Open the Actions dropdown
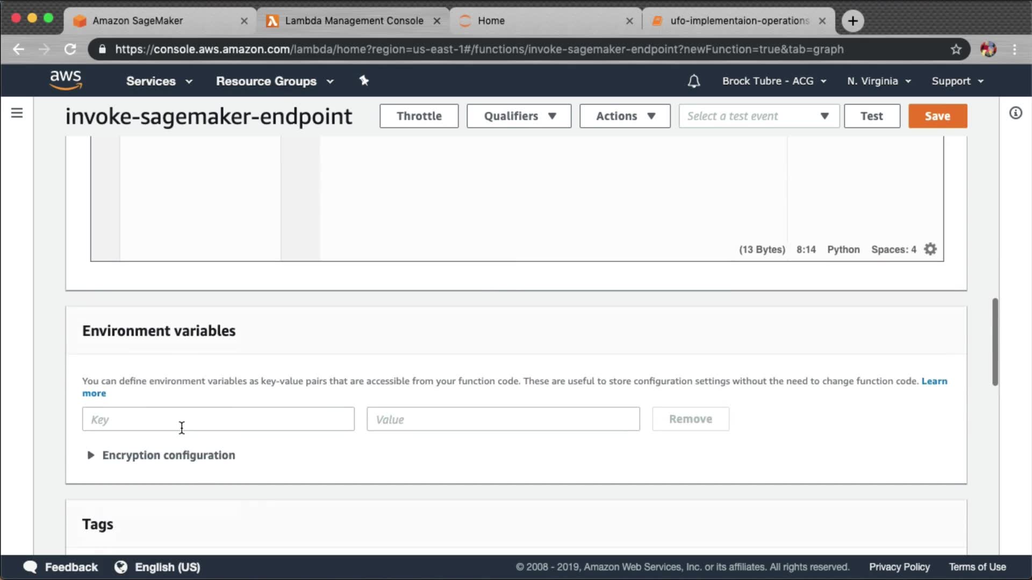1032x580 pixels. click(x=625, y=116)
